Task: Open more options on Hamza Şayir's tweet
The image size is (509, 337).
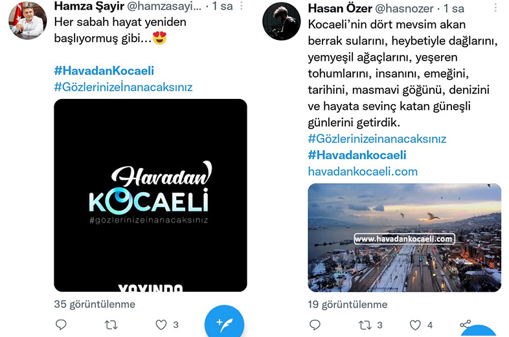Action: [241, 6]
